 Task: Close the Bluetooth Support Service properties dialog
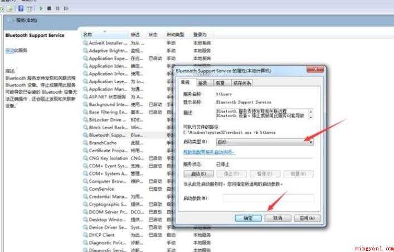pyautogui.click(x=315, y=69)
